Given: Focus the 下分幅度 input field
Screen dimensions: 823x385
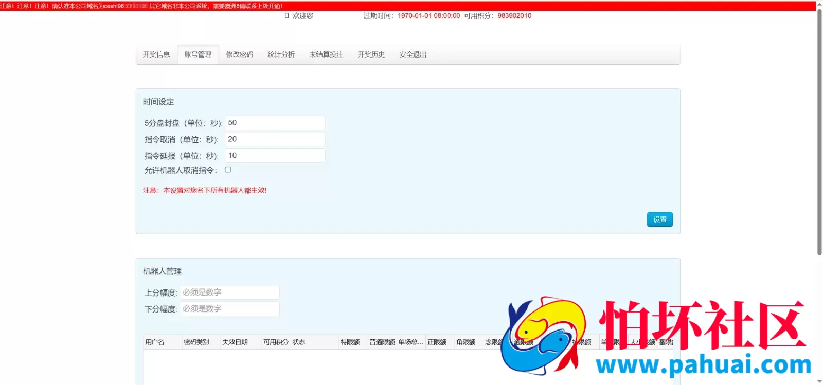Looking at the screenshot, I should 229,309.
